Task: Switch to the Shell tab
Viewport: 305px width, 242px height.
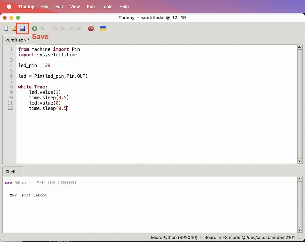Action: [x=10, y=172]
